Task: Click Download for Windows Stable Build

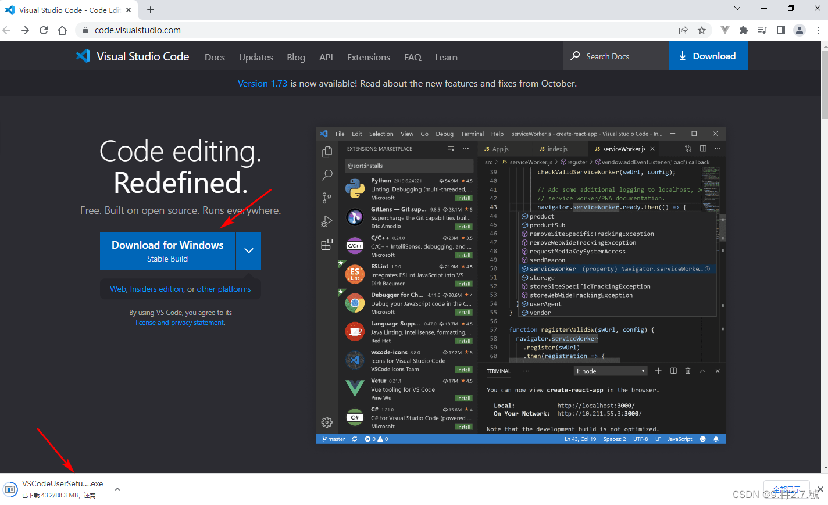Action: [x=167, y=251]
